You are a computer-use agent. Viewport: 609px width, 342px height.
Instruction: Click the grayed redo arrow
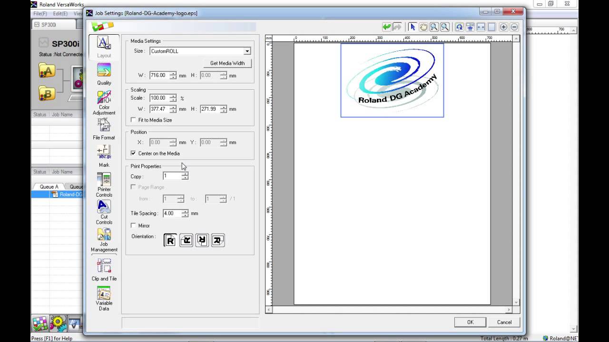(x=397, y=27)
